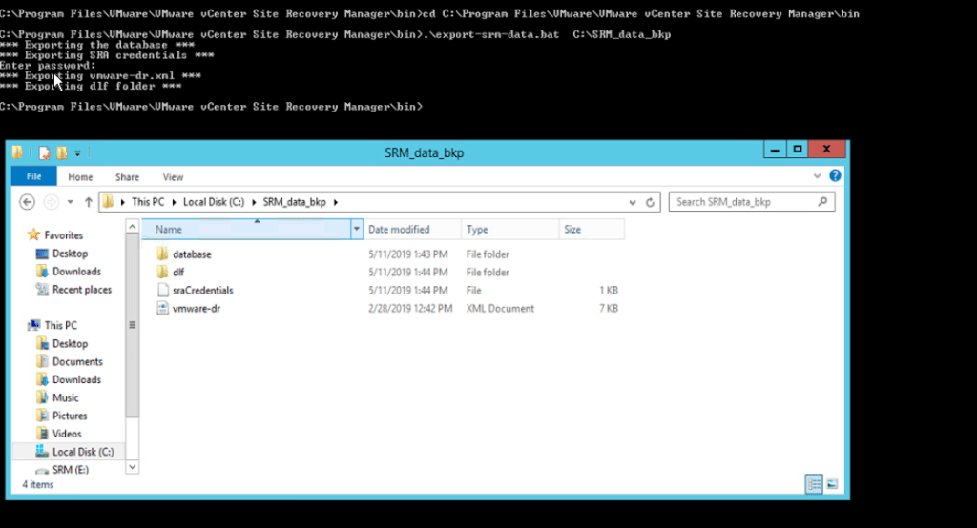Open Downloads under This PC
This screenshot has width=977, height=528.
click(76, 380)
